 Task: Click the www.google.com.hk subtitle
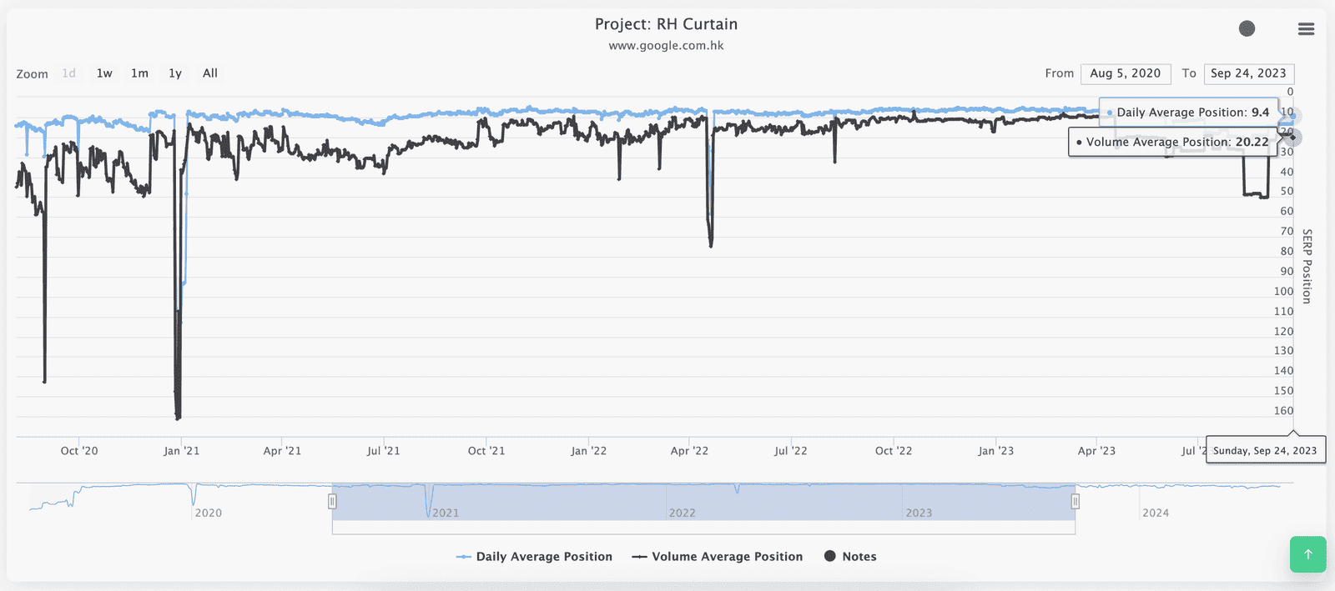[666, 46]
